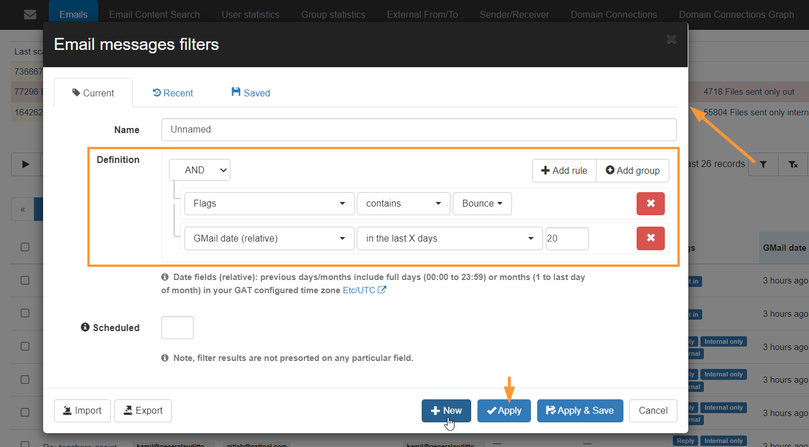Select the bottom visible email row checkbox
809x447 pixels.
[x=25, y=445]
